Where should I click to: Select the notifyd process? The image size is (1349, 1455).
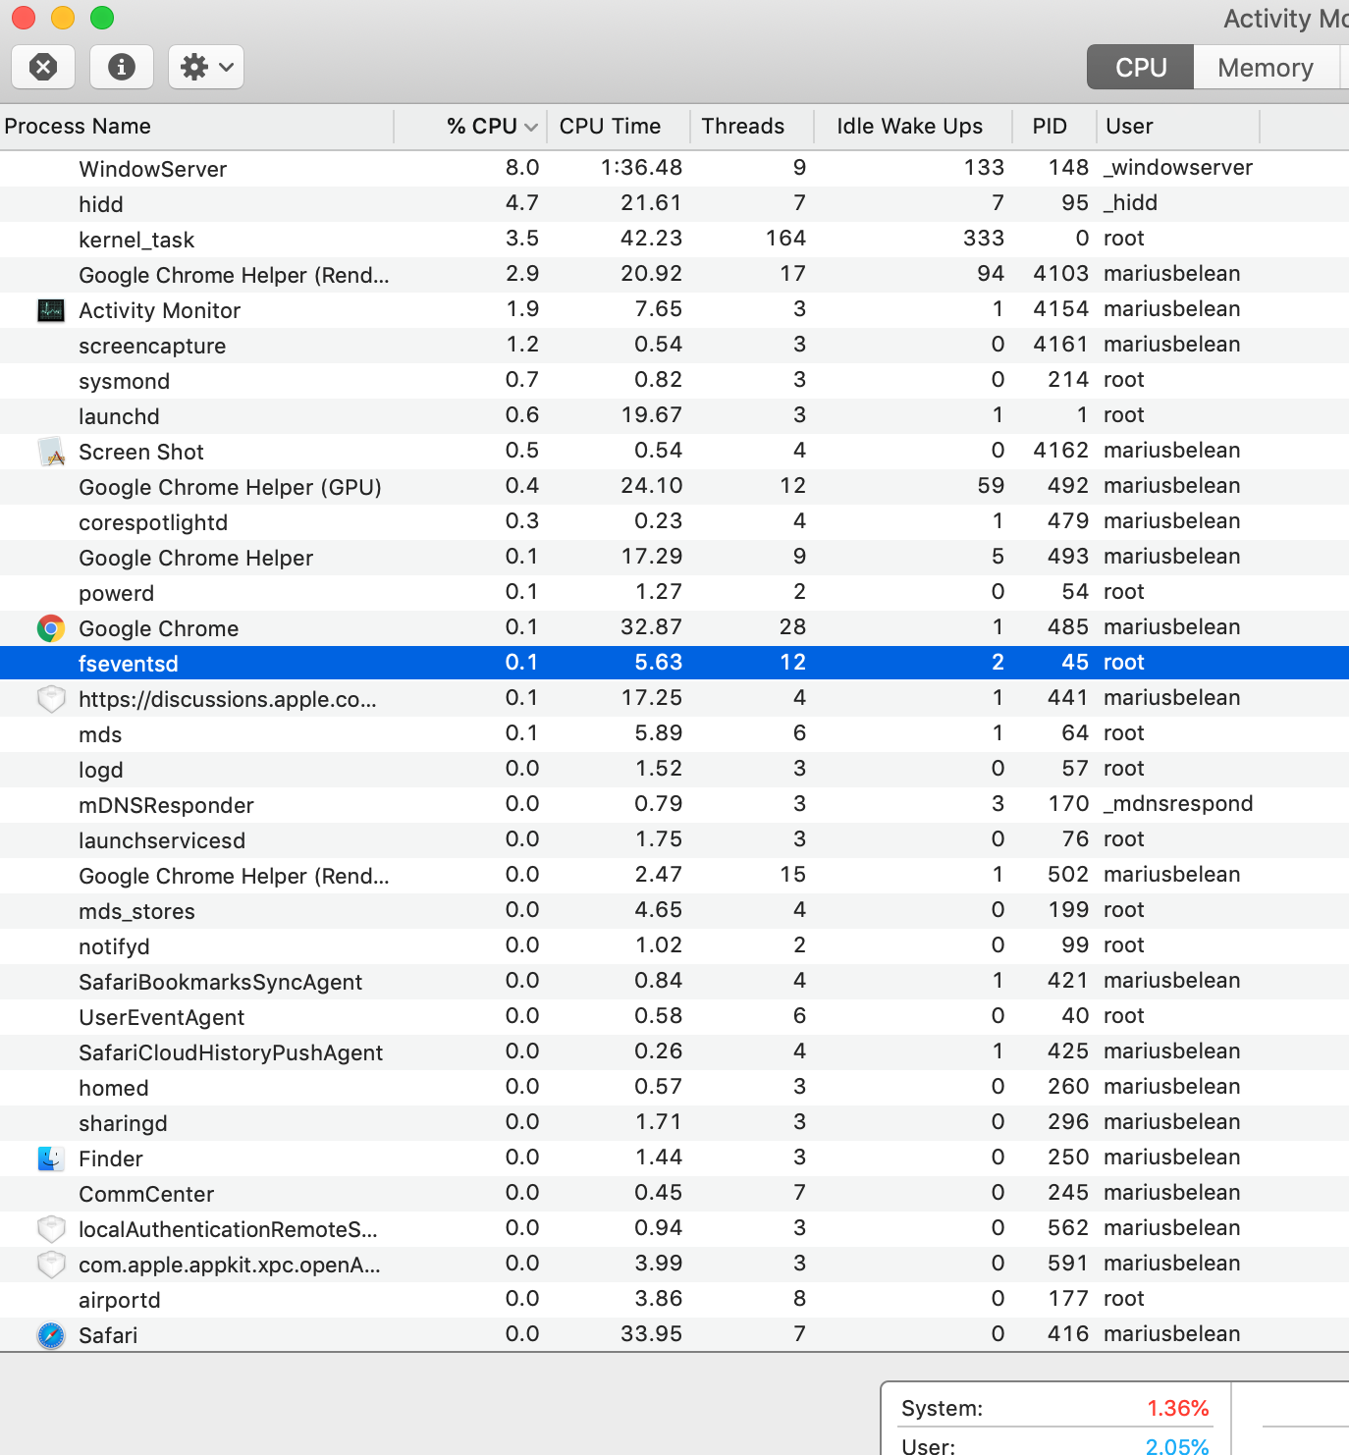pos(114,946)
